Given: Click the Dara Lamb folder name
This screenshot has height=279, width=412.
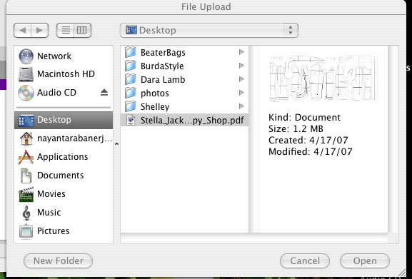Looking at the screenshot, I should pos(163,80).
